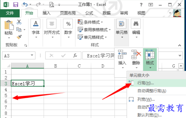Click the Redo arrow icon
Viewport: 186px width, 118px height.
[x=38, y=4]
